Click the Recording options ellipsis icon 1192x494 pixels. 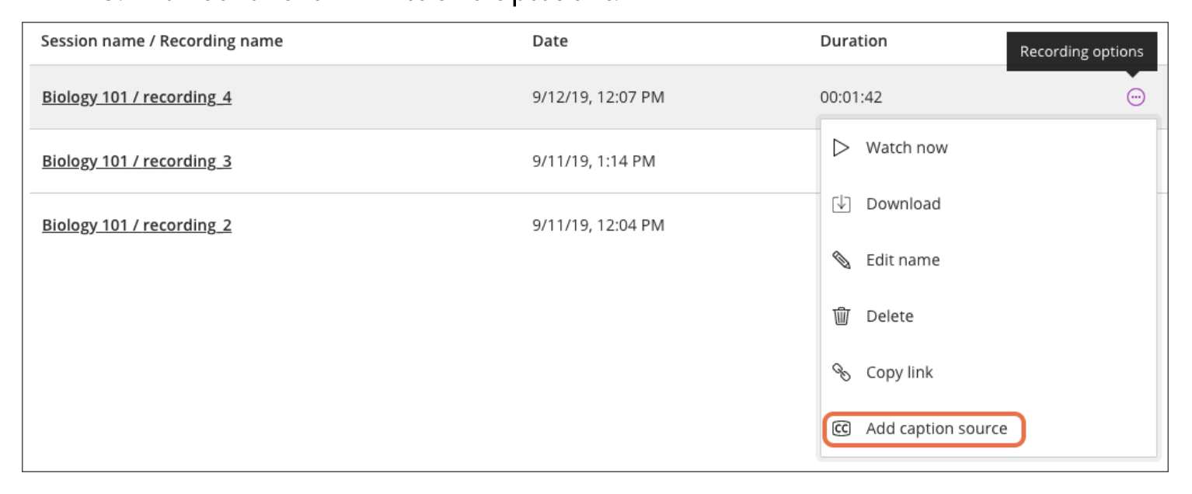pos(1136,97)
